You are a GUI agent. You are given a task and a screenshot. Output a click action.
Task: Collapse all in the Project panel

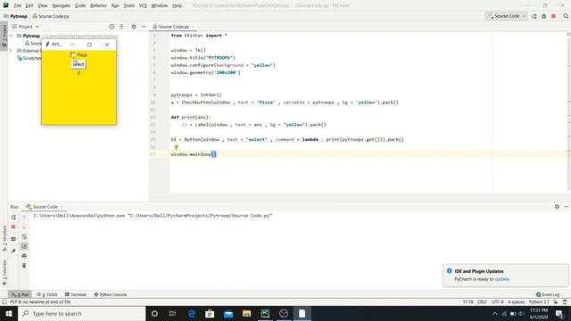coord(121,27)
